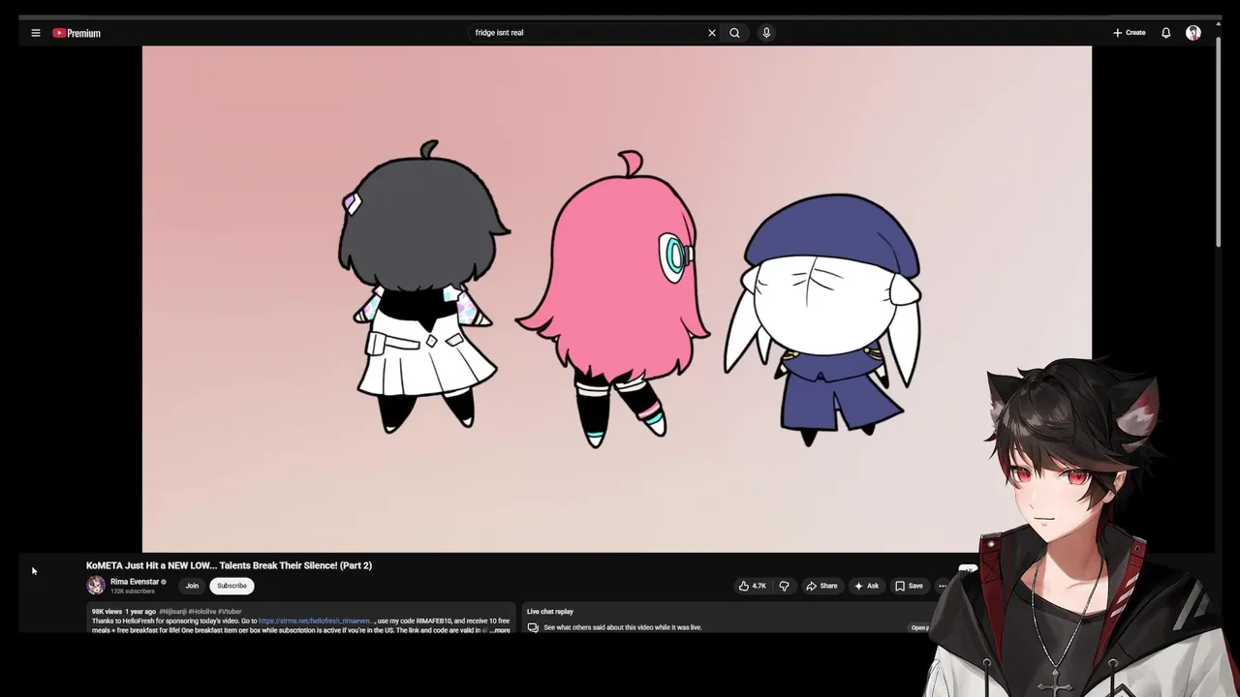Image resolution: width=1240 pixels, height=697 pixels.
Task: Open the Create button
Action: point(1129,33)
